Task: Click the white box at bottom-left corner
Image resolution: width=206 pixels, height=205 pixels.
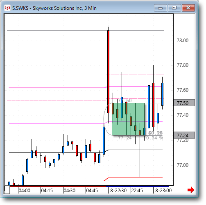Action: pyautogui.click(x=7, y=190)
